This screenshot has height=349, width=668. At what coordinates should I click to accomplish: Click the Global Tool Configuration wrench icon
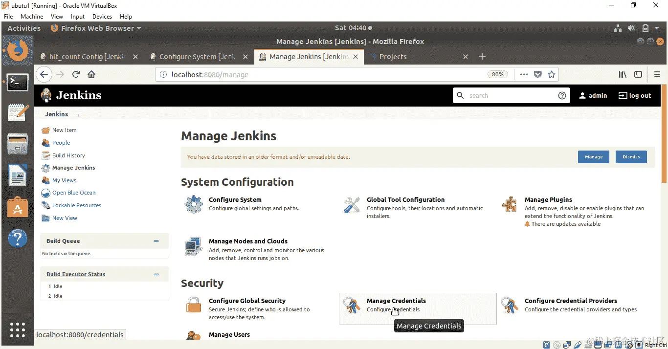tap(352, 204)
